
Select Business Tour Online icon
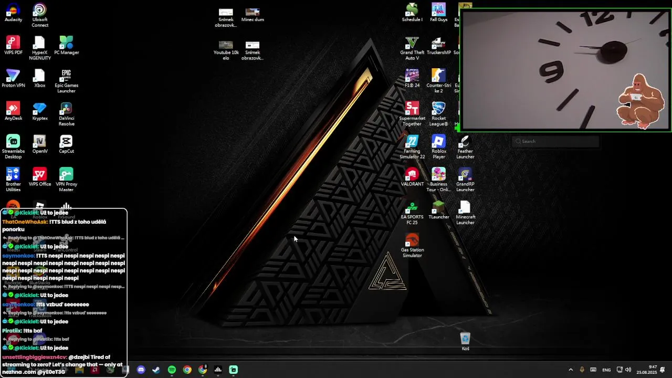[x=438, y=180]
